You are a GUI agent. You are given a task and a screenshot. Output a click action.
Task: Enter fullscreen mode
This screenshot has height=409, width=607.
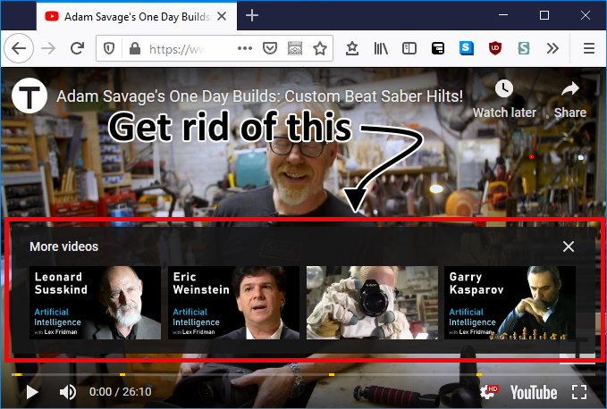579,392
